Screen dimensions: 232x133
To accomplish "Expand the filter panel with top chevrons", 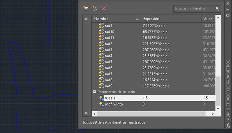I will 86,19.
